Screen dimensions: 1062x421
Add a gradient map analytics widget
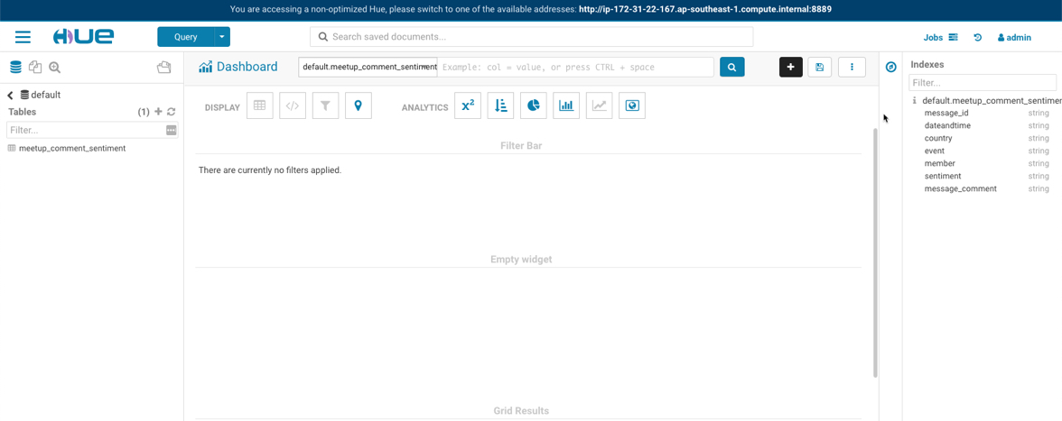[x=632, y=105]
